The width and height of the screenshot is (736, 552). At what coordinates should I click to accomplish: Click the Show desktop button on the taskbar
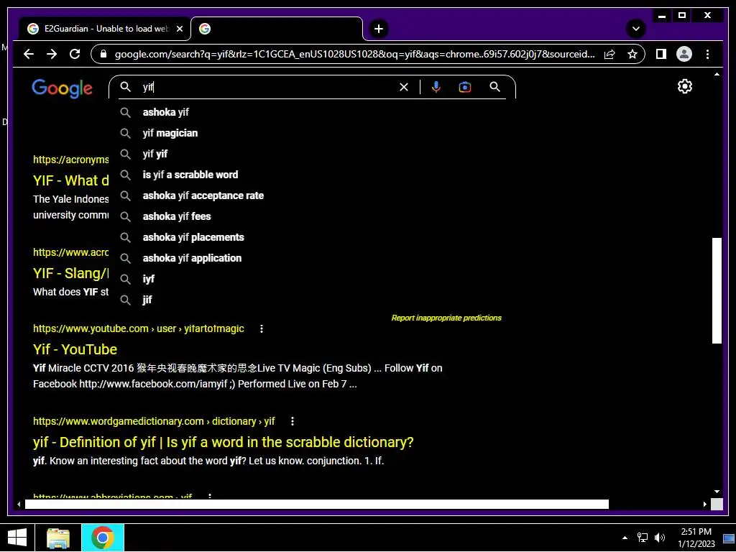coord(729,538)
